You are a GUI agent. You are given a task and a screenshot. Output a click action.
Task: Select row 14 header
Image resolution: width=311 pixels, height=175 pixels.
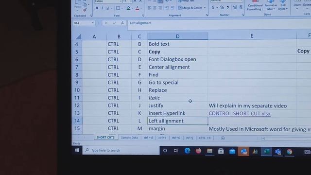77,121
